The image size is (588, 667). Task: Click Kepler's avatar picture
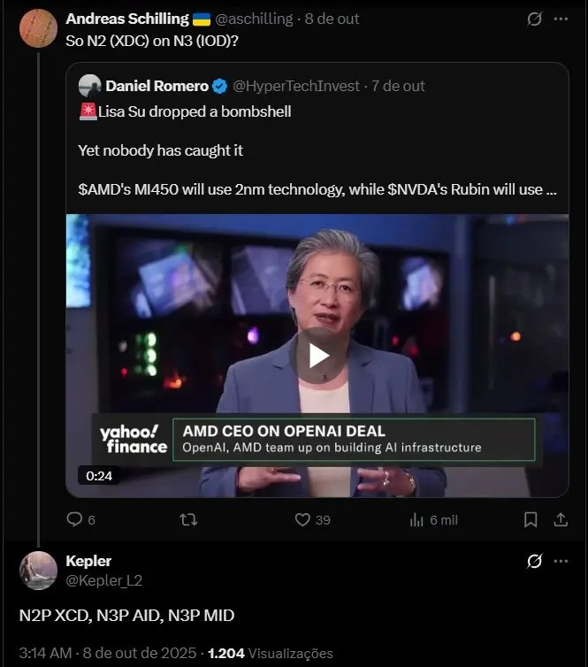38,571
